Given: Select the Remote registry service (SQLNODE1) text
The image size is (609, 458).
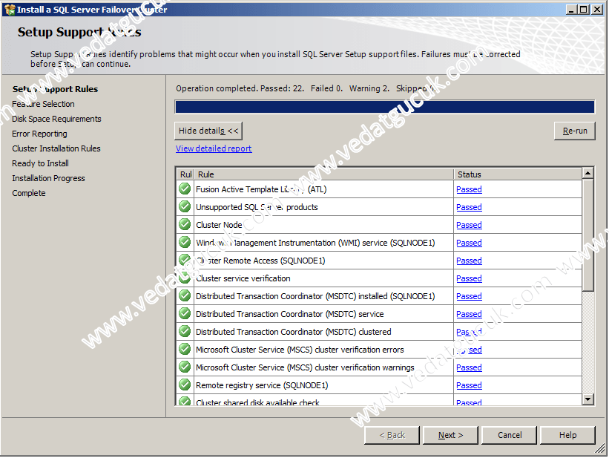Looking at the screenshot, I should (x=262, y=386).
